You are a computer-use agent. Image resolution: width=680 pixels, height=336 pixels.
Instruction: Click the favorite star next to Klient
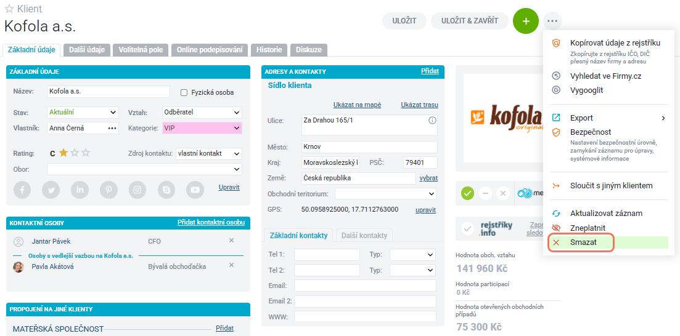(9, 9)
